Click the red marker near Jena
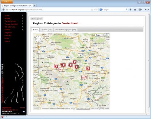The image size is (151, 119). click(x=77, y=67)
